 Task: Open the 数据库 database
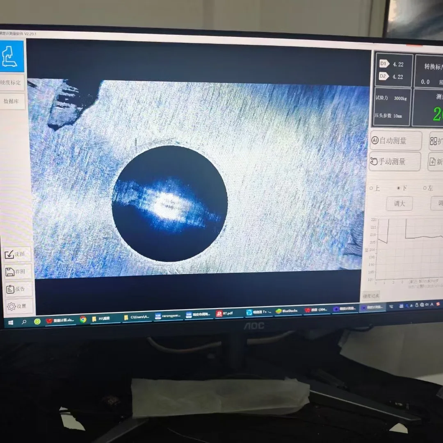[12, 101]
